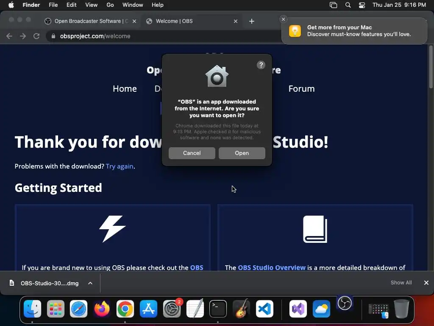The height and width of the screenshot is (326, 434).
Task: Open Google Chrome from the Dock
Action: pyautogui.click(x=125, y=309)
